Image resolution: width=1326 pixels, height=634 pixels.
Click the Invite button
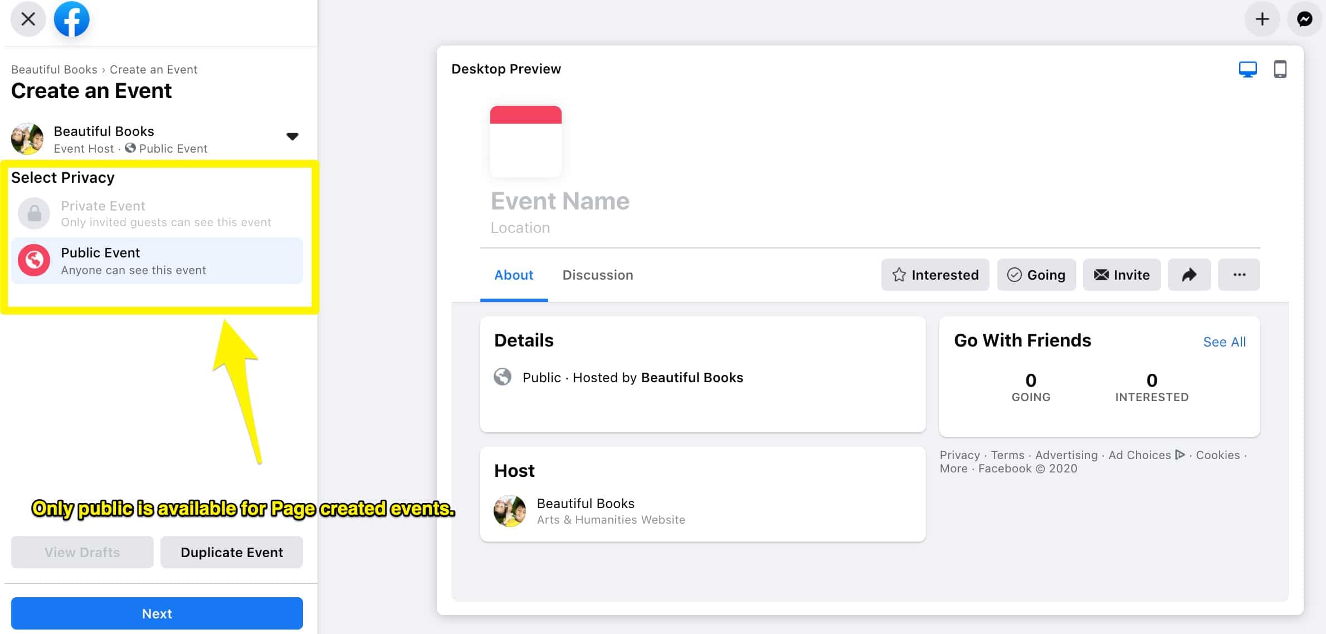(x=1122, y=275)
